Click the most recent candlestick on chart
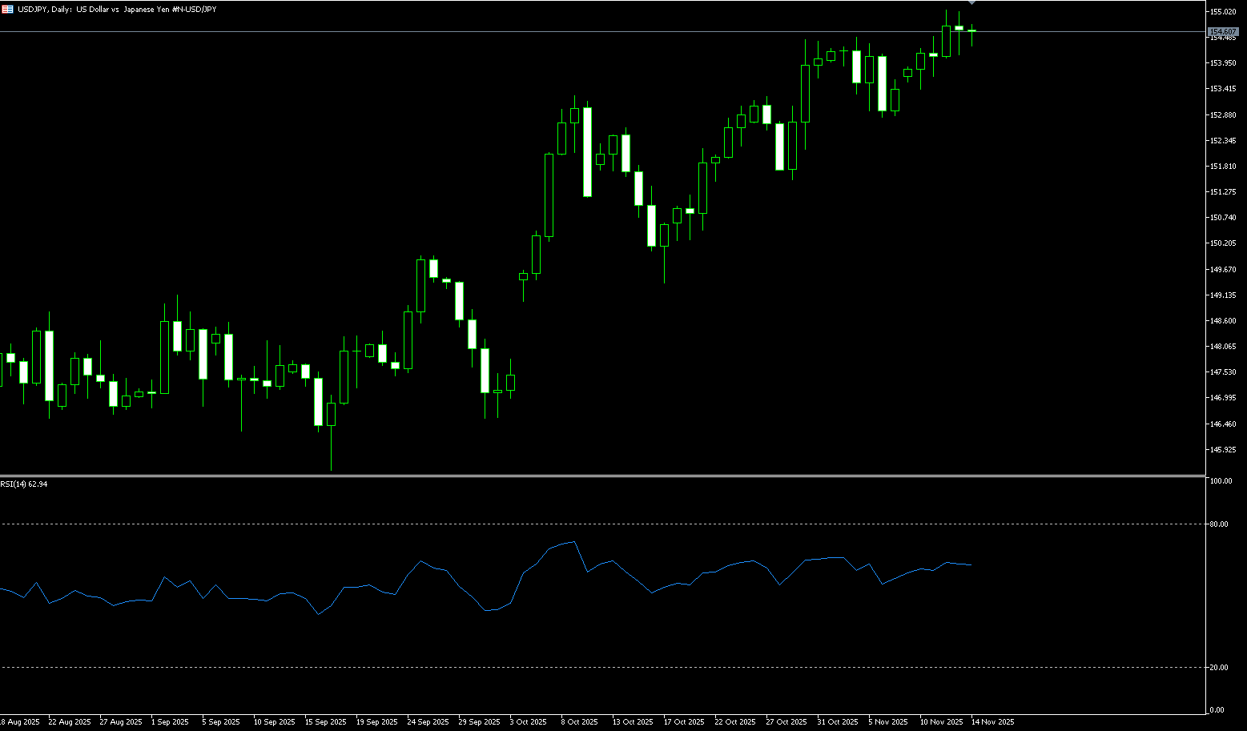The image size is (1247, 731). coord(971,31)
